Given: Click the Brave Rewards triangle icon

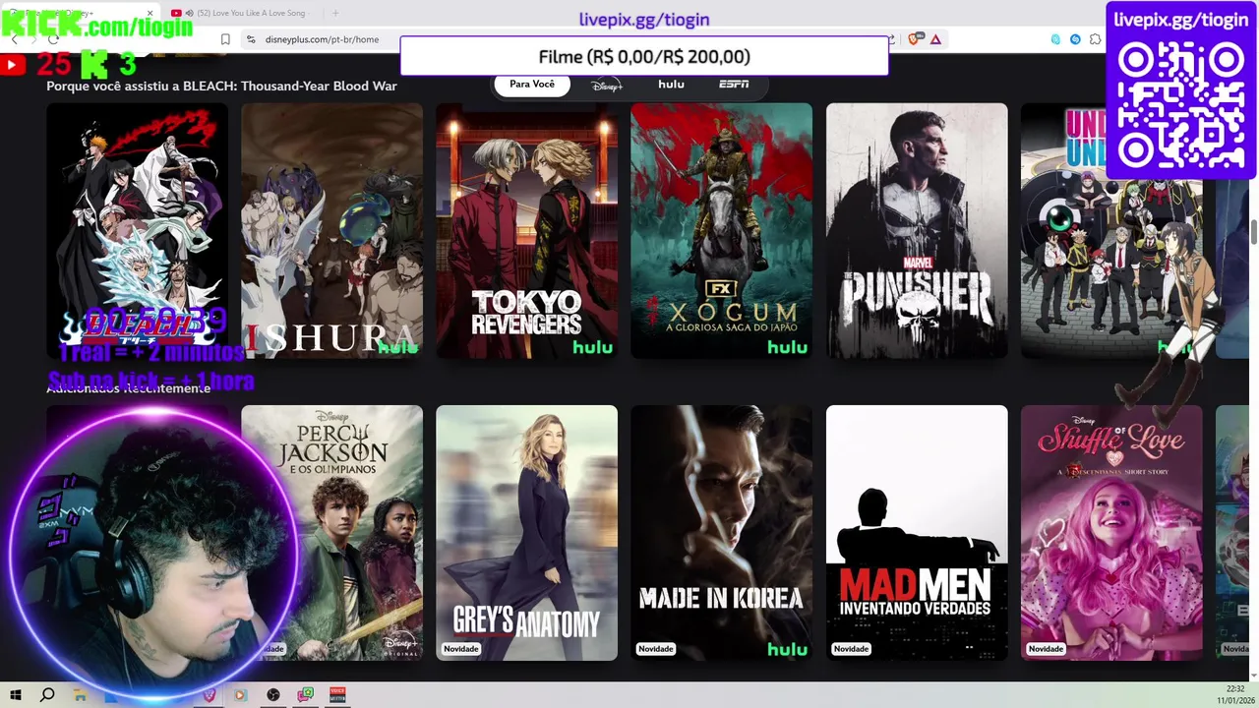Looking at the screenshot, I should tap(935, 39).
